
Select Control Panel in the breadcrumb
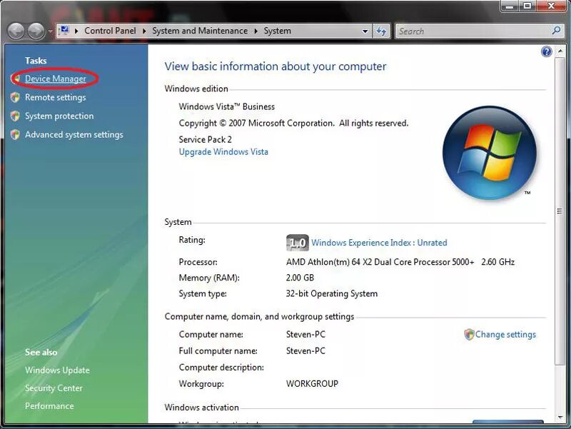click(x=110, y=31)
